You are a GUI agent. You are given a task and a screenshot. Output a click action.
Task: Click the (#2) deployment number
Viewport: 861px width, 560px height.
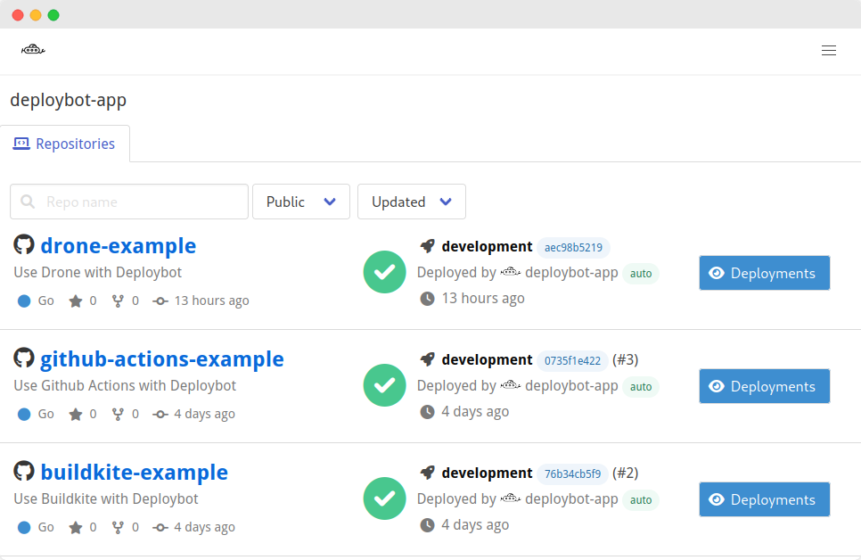pyautogui.click(x=626, y=474)
